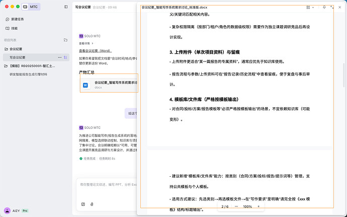Click the heading 4. 模板库/文件库（严格按模板输出）
This screenshot has height=217, width=347.
[x=204, y=99]
